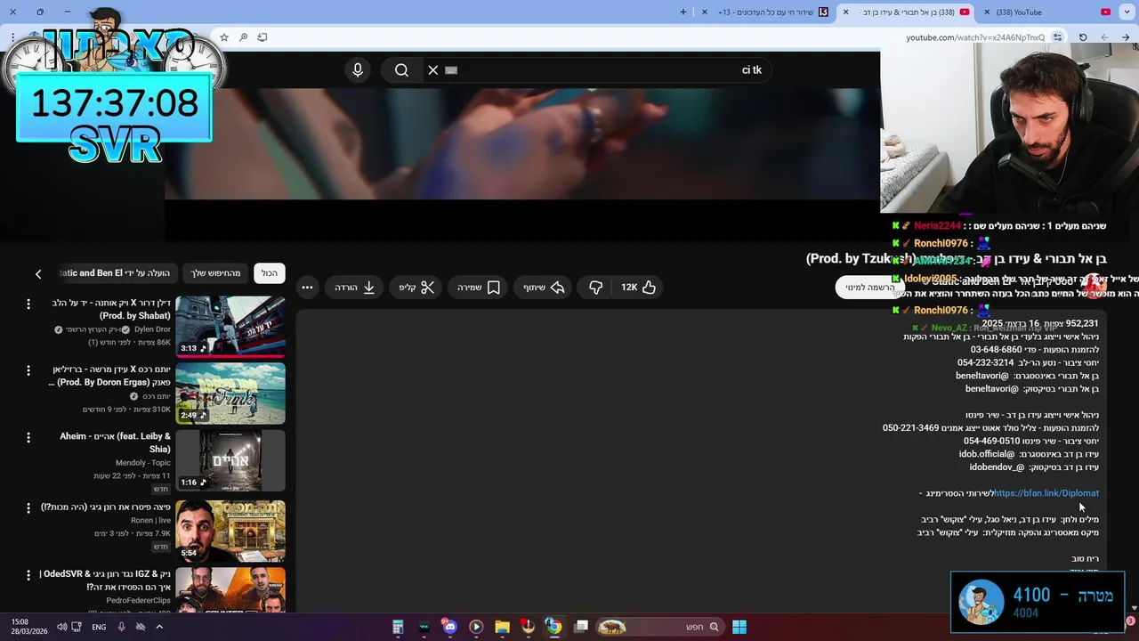
Task: Open Discord from the taskbar
Action: pyautogui.click(x=449, y=627)
